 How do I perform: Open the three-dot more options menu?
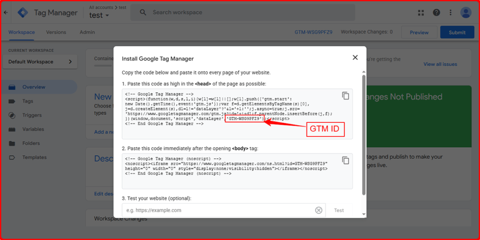coord(450,13)
